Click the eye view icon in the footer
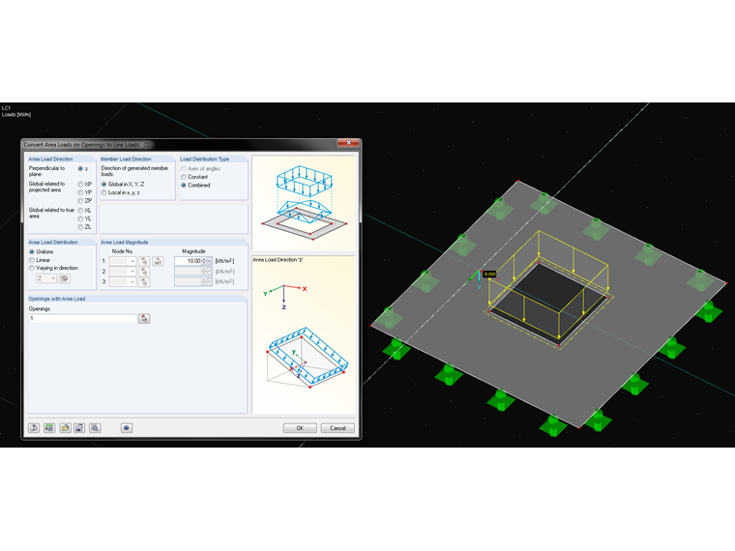Viewport: 735px width, 551px height. (x=127, y=428)
